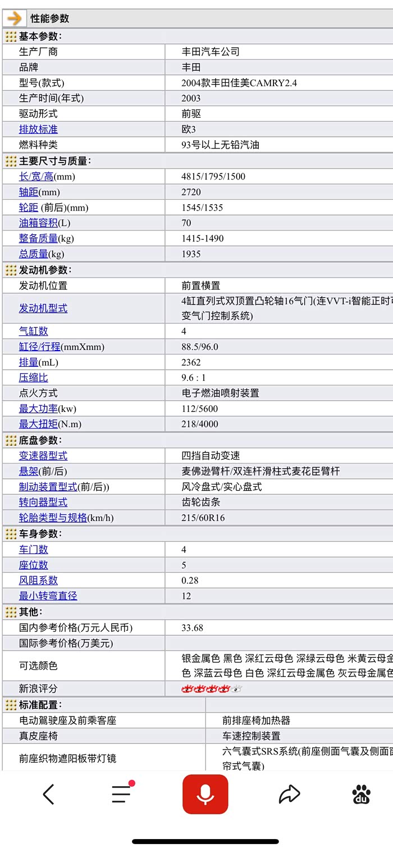The image size is (393, 852).
Task: Open the 车门数 link
Action: [x=34, y=550]
